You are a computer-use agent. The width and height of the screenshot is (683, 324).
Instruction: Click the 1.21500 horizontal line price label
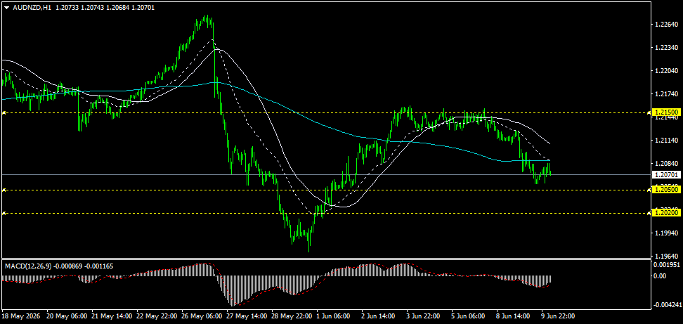666,112
